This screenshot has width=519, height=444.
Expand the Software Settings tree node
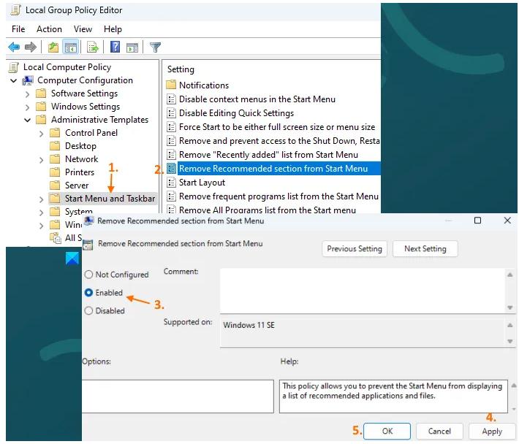pos(28,93)
